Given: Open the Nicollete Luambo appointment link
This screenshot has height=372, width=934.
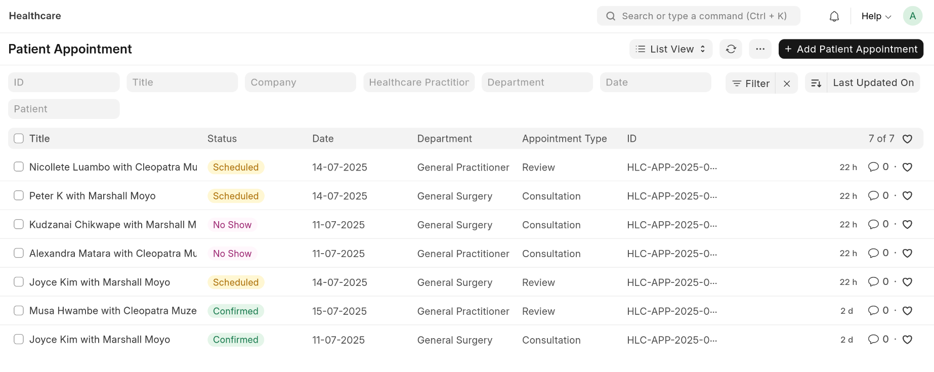Looking at the screenshot, I should click(113, 167).
